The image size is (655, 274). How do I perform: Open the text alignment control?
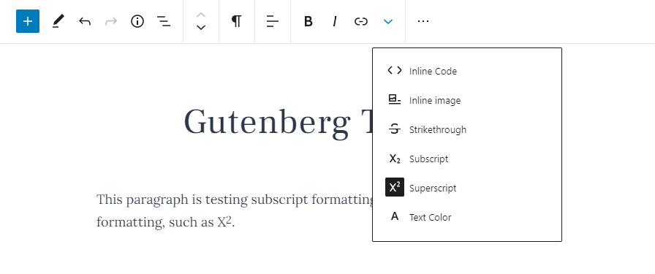pos(273,21)
